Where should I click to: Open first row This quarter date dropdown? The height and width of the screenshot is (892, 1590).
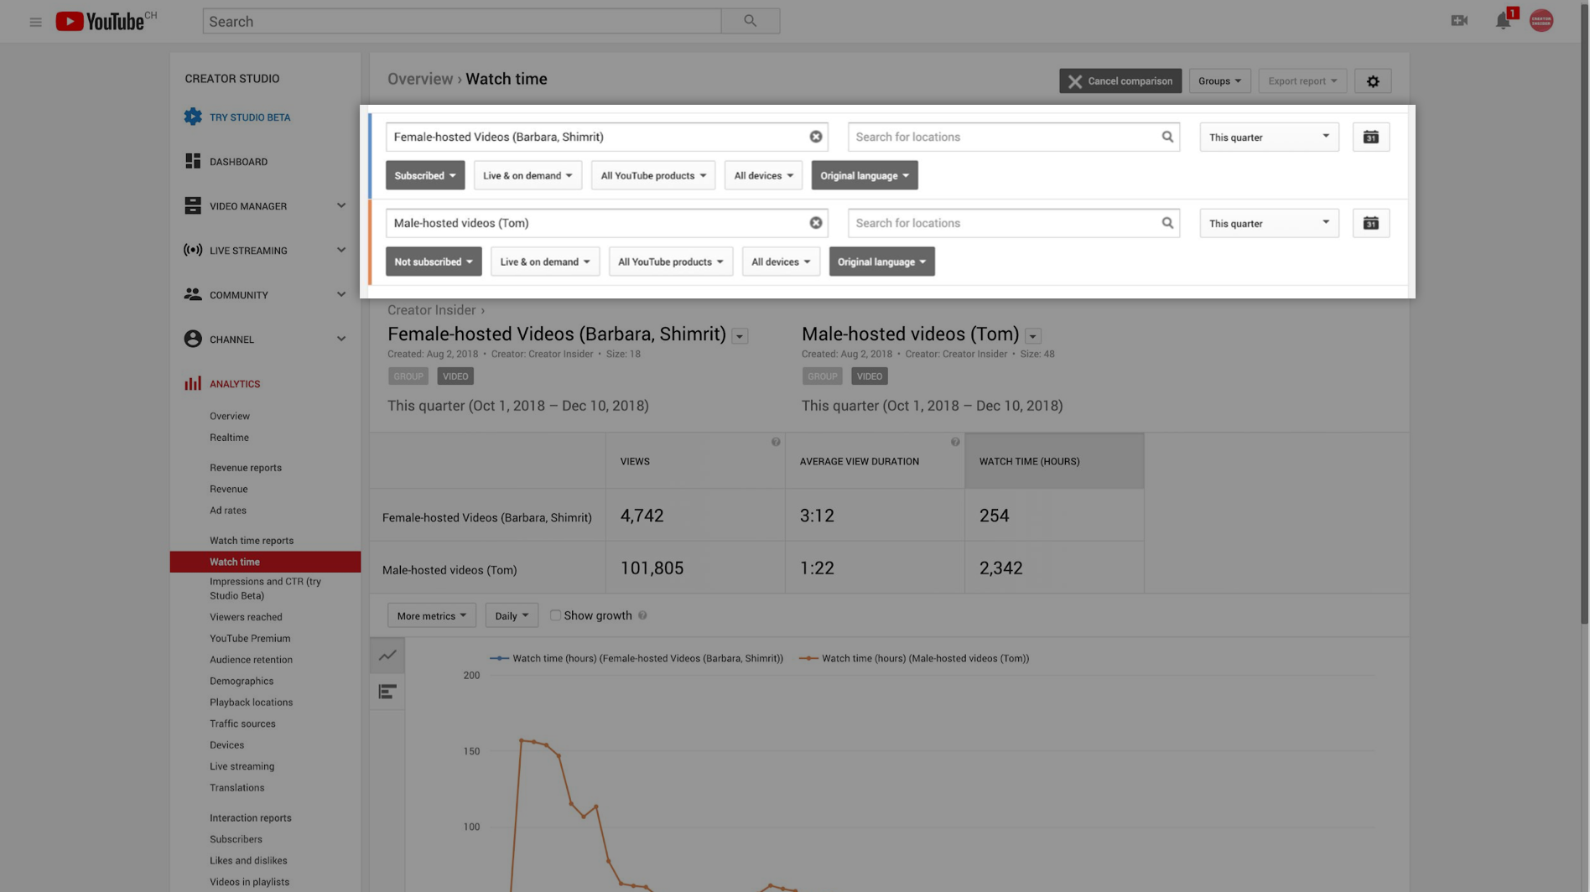tap(1269, 137)
